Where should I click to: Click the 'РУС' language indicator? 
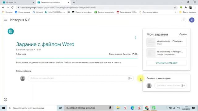coord(178,108)
